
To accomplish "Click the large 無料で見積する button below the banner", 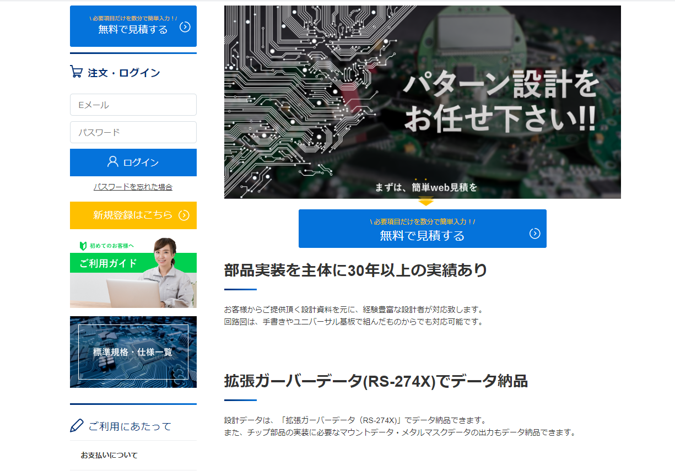I will [422, 229].
